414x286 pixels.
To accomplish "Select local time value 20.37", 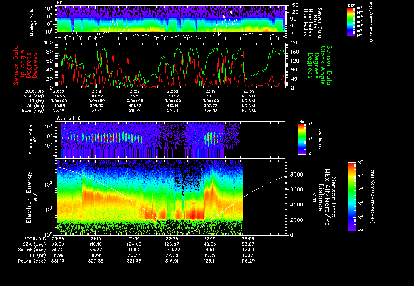I will tap(134, 255).
